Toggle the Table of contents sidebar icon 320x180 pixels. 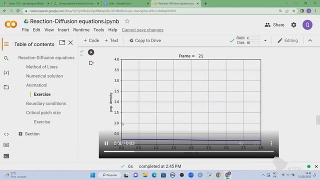coord(6,44)
